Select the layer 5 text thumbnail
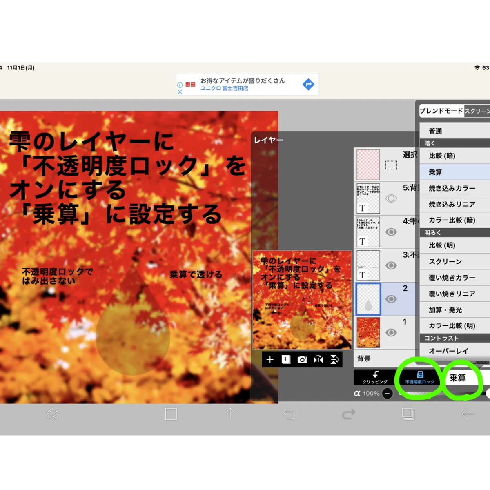 point(368,198)
